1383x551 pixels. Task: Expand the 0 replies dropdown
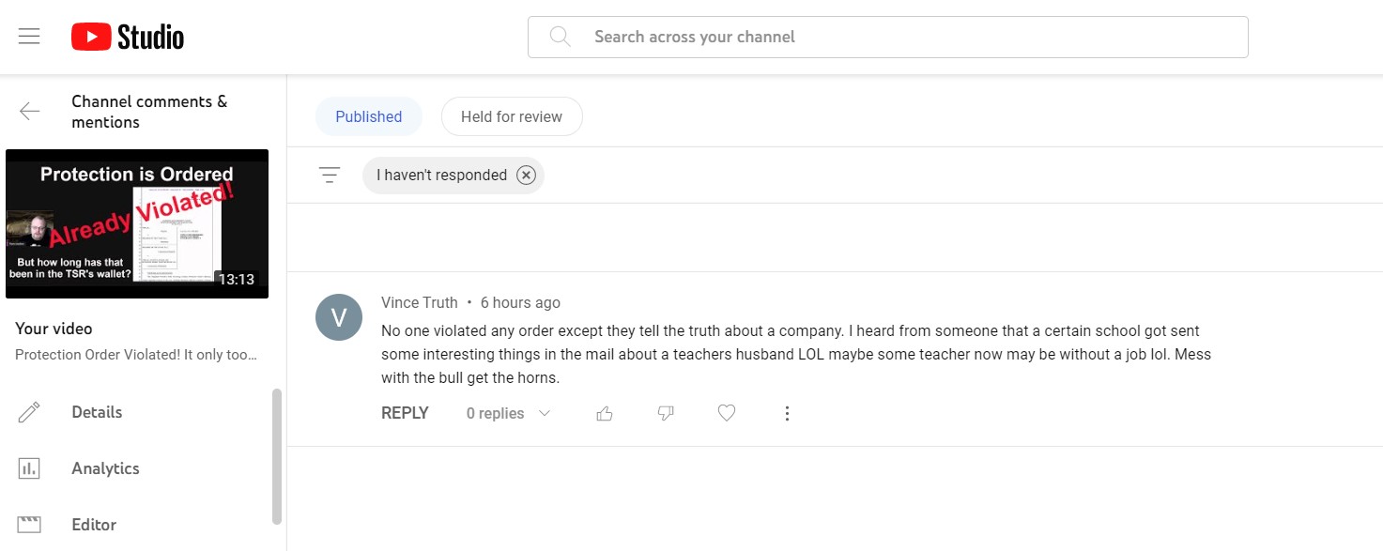[x=508, y=413]
